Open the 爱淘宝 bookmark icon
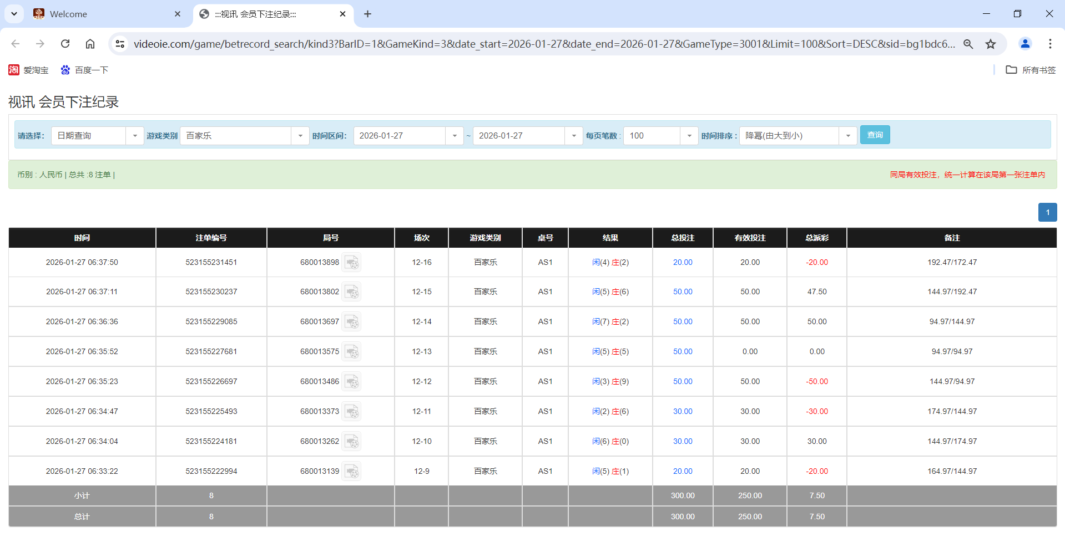Screen dimensions: 1065x537 [x=13, y=70]
